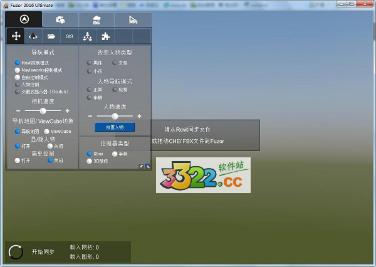Image resolution: width=376 pixels, height=267 pixels.
Task: Click the rotate arrows toolbar icon
Action: point(33,36)
